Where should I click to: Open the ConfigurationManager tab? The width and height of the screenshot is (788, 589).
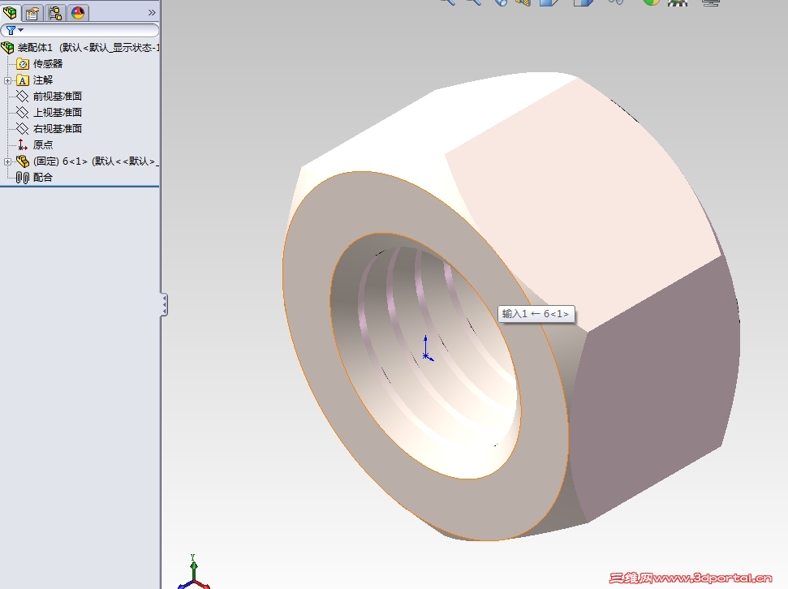tap(54, 12)
